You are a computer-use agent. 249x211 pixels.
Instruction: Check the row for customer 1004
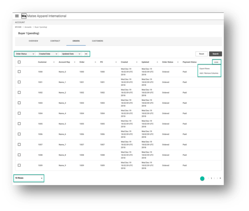pos(19,113)
